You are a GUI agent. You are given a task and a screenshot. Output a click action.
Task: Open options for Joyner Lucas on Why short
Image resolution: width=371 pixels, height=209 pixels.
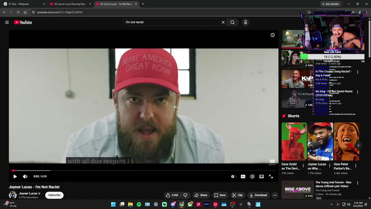(x=330, y=166)
